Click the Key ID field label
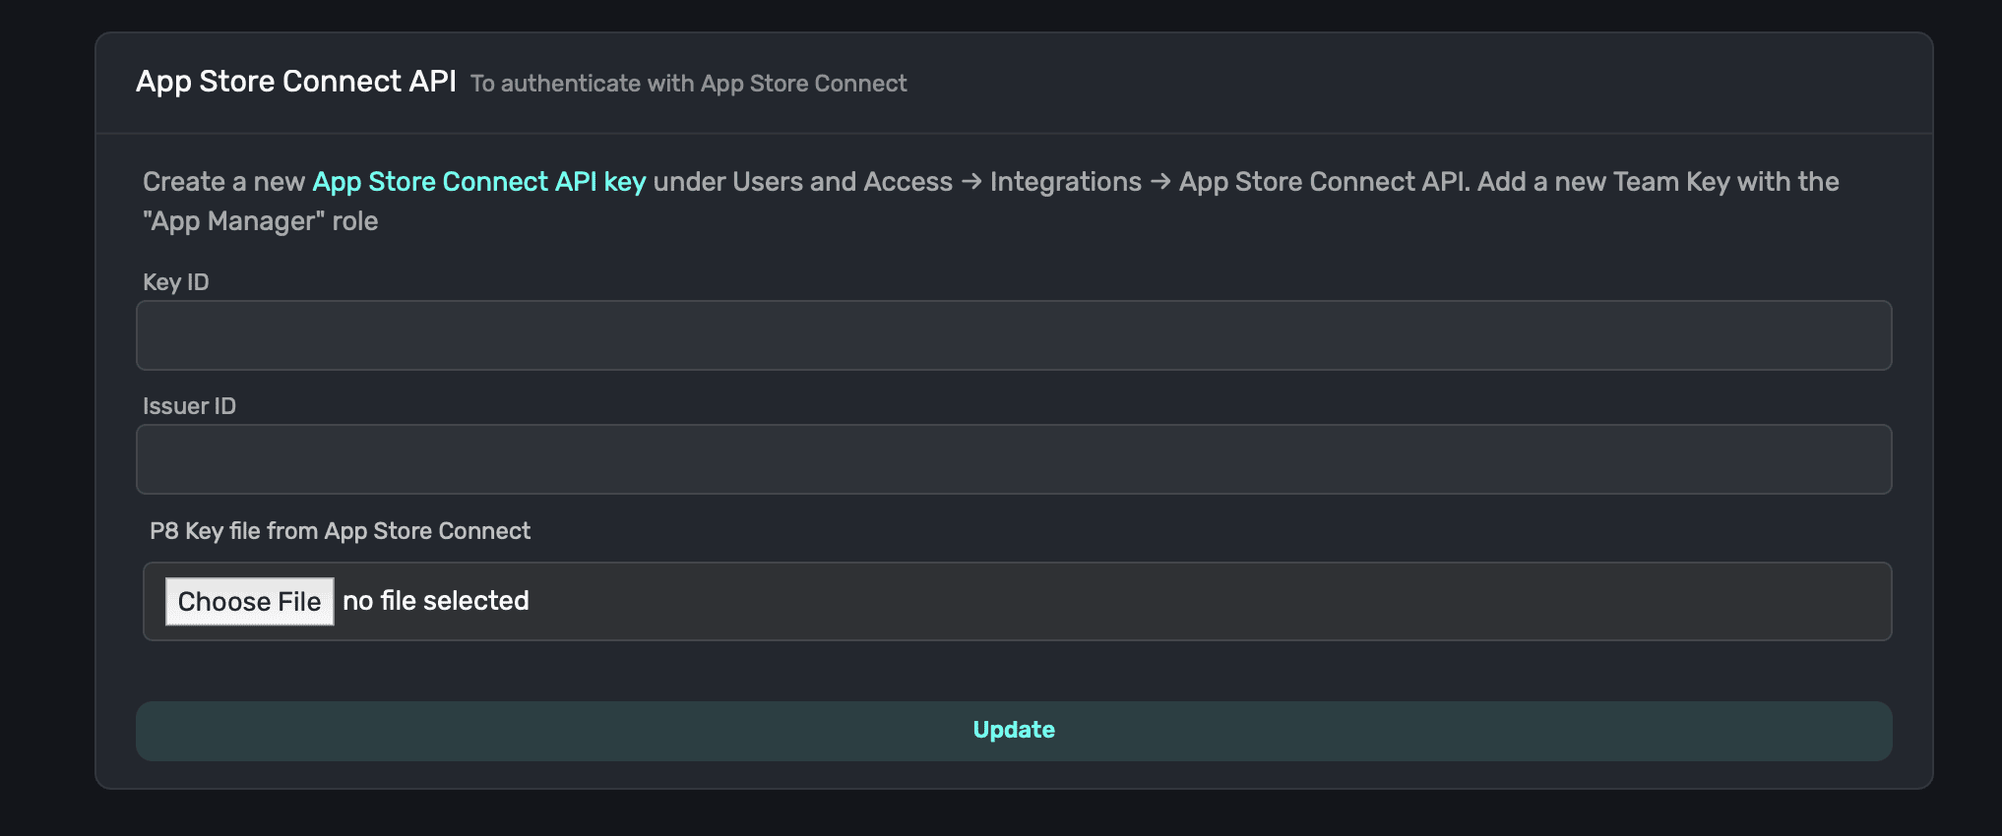This screenshot has width=2002, height=836. [175, 282]
